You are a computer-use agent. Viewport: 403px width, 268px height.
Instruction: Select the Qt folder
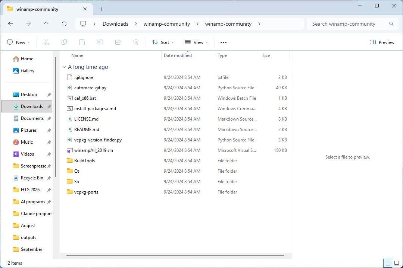(76, 171)
